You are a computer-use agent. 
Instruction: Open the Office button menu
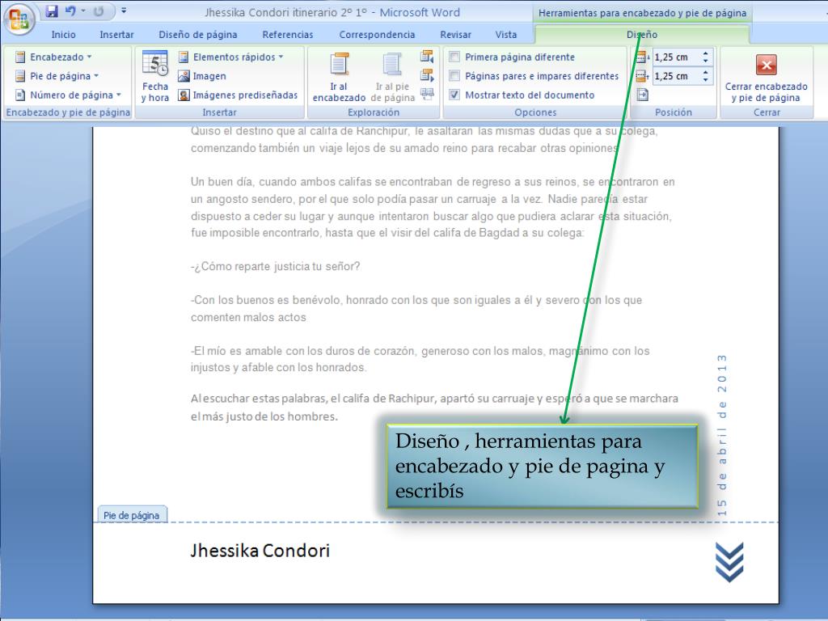pyautogui.click(x=19, y=19)
